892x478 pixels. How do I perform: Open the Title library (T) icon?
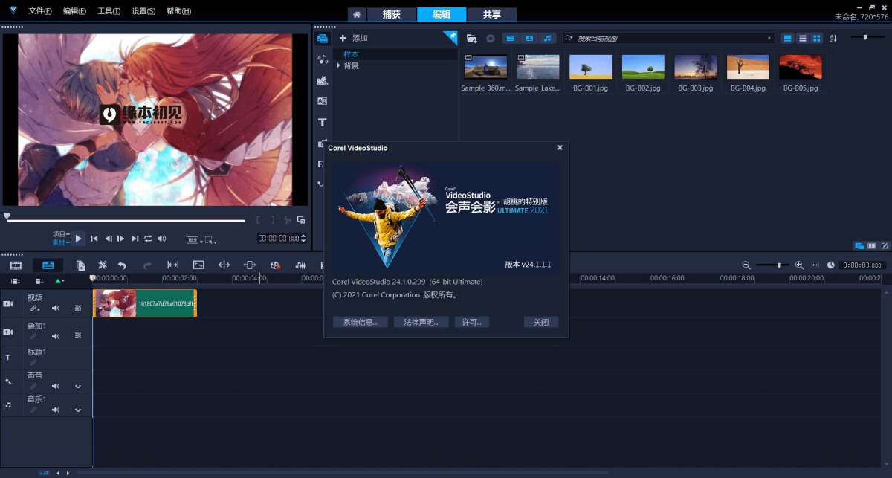[323, 122]
